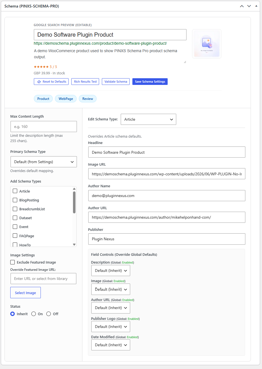This screenshot has height=369, width=262.
Task: Open Publisher Logo field control dropdown
Action: click(x=111, y=327)
